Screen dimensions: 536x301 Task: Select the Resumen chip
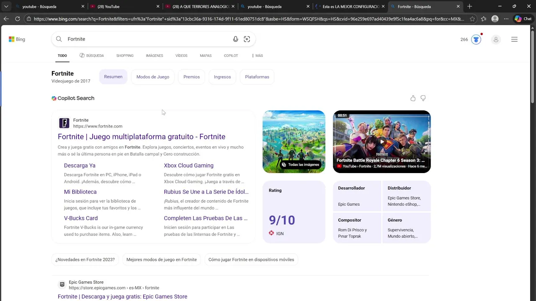(x=113, y=77)
